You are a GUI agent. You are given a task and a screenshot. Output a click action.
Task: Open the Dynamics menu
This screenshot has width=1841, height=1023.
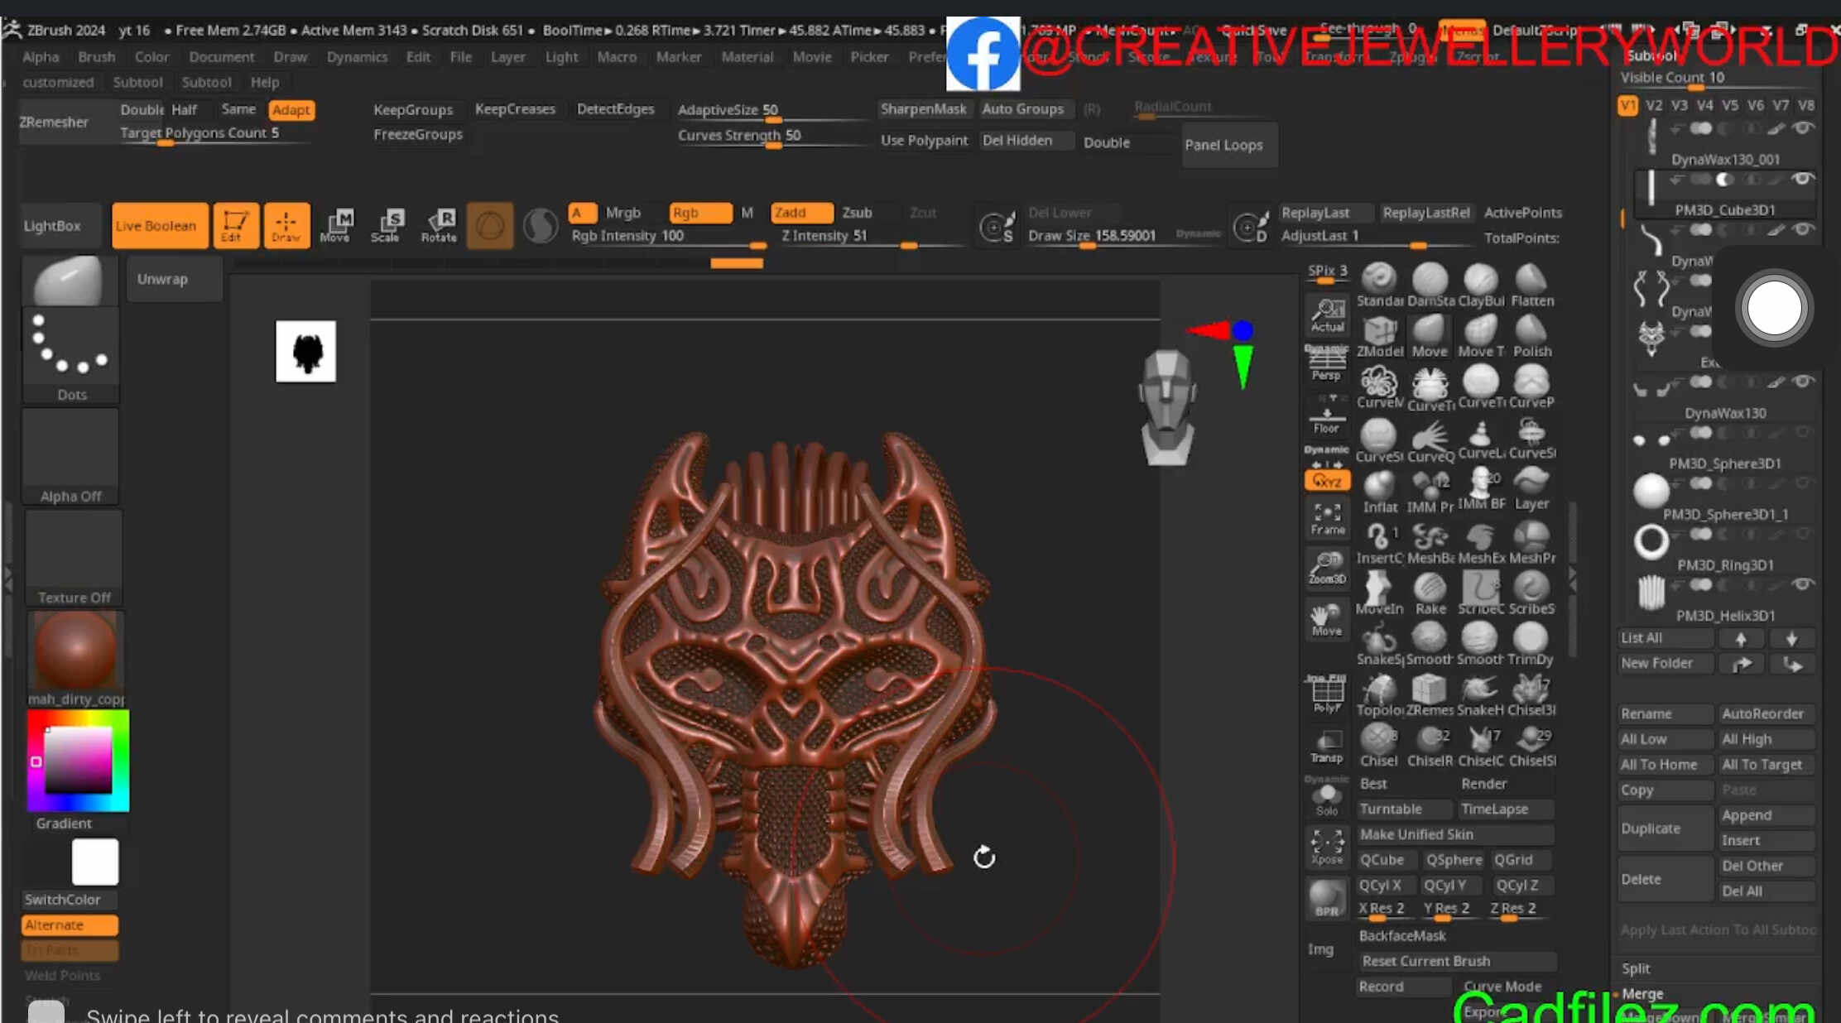pyautogui.click(x=357, y=56)
